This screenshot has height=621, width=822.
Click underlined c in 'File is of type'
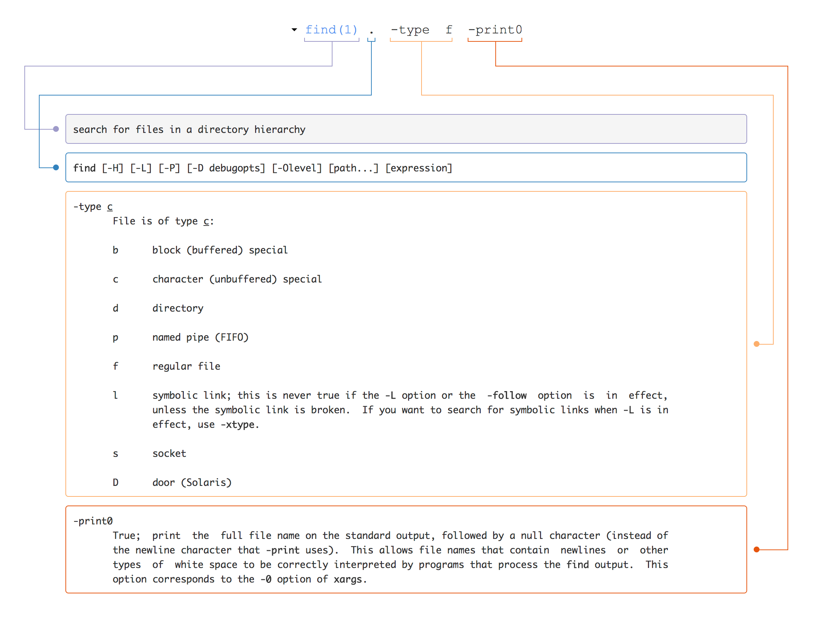pyautogui.click(x=206, y=221)
